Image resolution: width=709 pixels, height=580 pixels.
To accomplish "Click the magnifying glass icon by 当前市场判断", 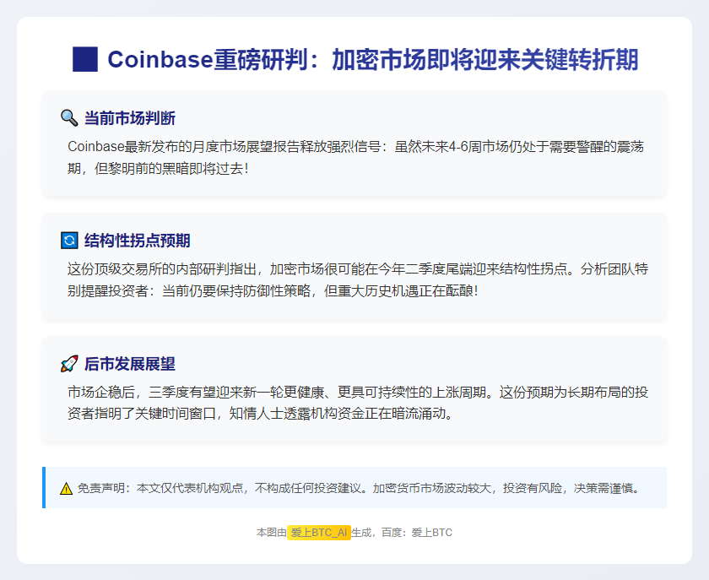I will pos(69,118).
